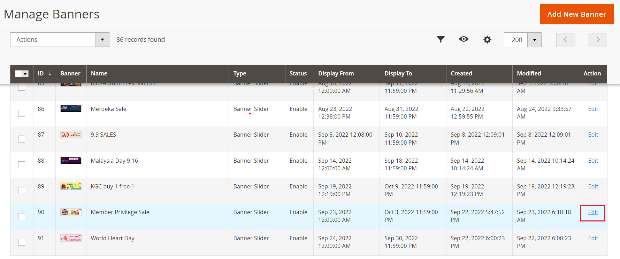The width and height of the screenshot is (620, 259).
Task: Click the name KGC buy 1 free 1
Action: (x=112, y=186)
